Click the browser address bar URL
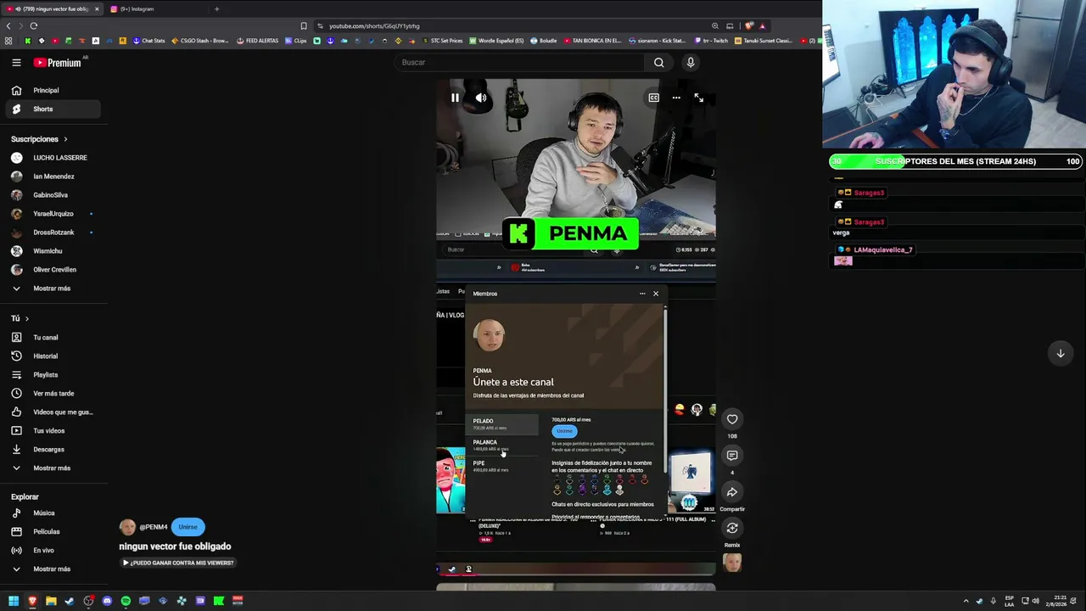 coord(374,26)
